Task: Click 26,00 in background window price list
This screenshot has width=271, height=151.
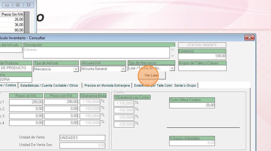Action: tap(19, 19)
